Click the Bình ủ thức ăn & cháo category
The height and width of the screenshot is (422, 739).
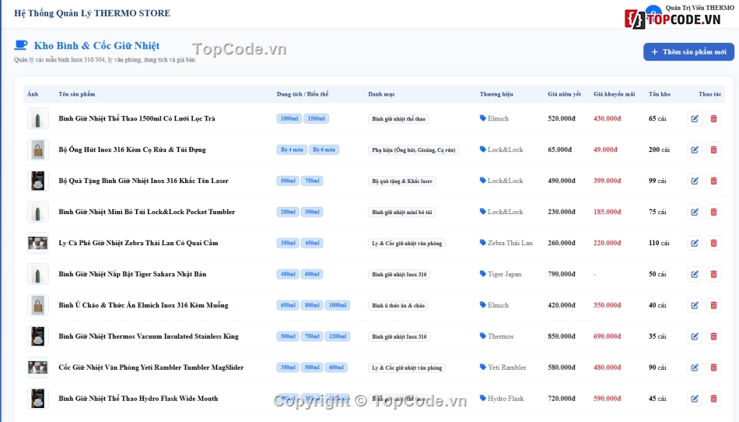tap(398, 305)
